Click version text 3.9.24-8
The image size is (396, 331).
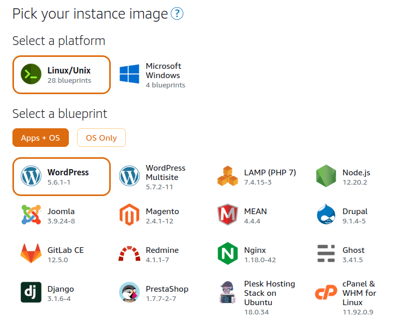[x=62, y=221]
